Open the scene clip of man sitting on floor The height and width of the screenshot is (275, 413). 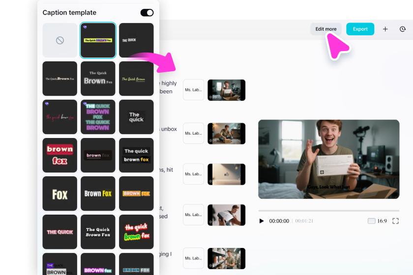[x=227, y=134]
